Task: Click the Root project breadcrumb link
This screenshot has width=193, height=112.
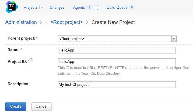Action: click(67, 22)
